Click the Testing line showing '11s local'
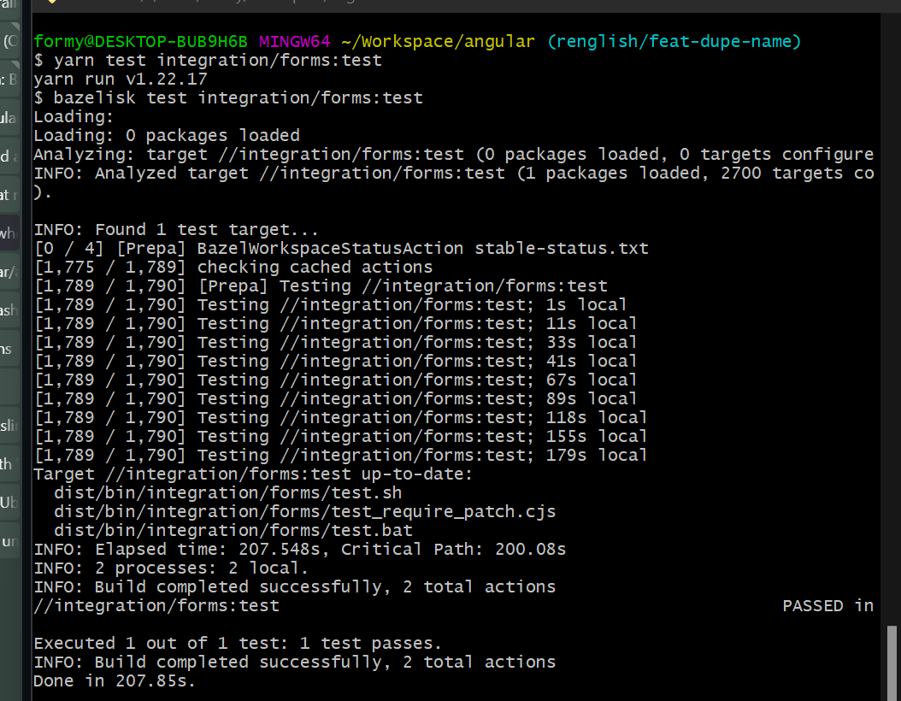The width and height of the screenshot is (901, 701). pyautogui.click(x=335, y=324)
